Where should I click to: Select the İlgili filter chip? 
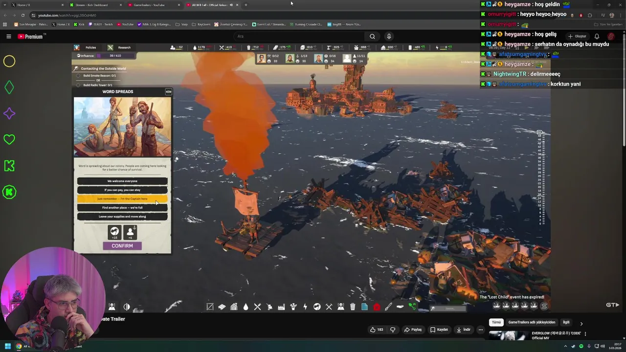tap(566, 322)
